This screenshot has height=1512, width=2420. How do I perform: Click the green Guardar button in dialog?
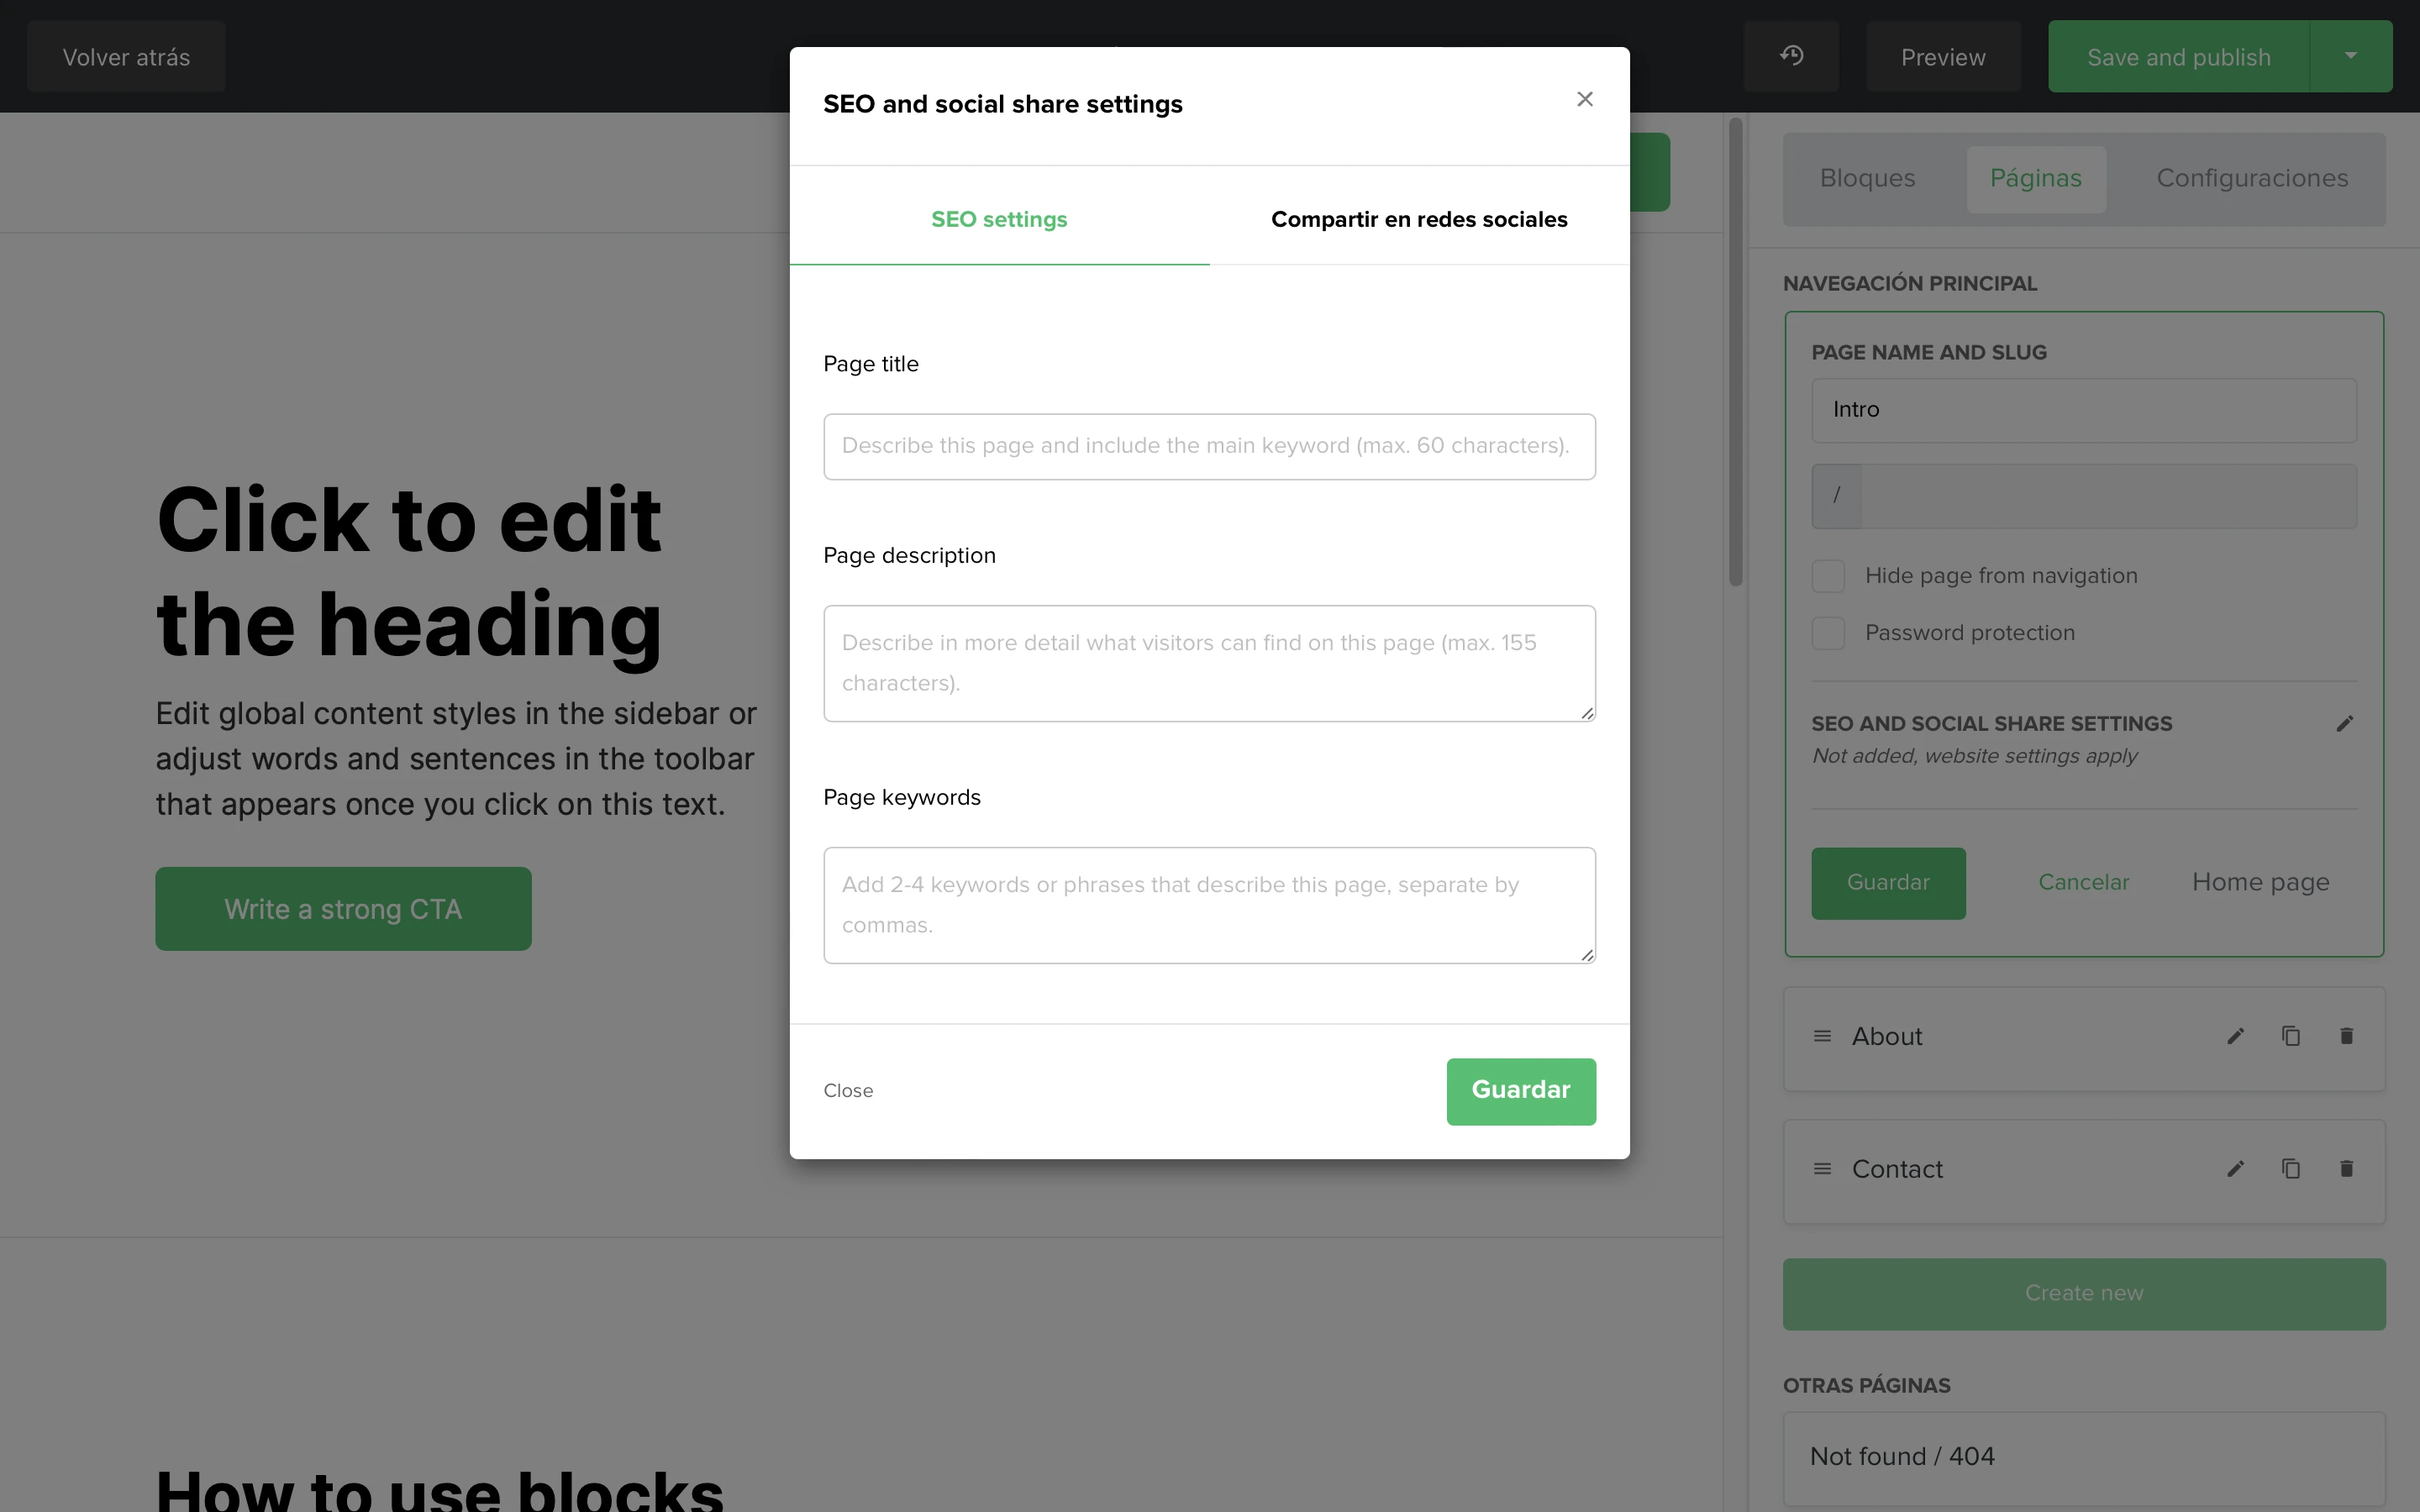coord(1521,1091)
